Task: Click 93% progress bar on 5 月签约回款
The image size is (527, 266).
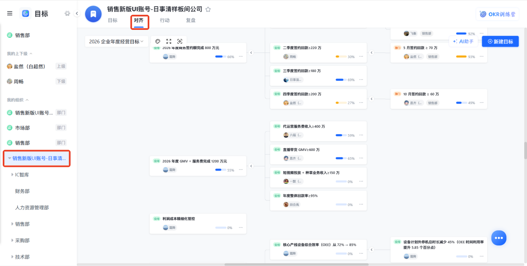Action: (x=462, y=57)
